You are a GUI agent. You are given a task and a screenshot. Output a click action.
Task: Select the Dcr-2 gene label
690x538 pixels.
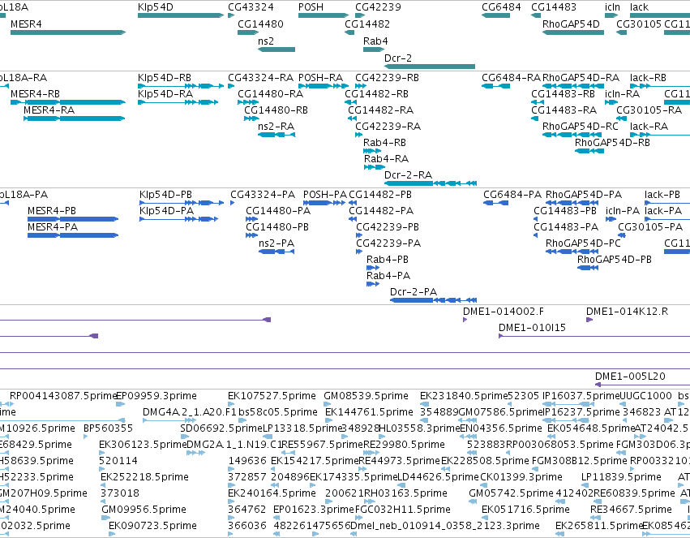pos(398,58)
